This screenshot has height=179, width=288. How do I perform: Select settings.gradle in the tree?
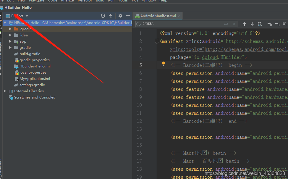[32, 85]
